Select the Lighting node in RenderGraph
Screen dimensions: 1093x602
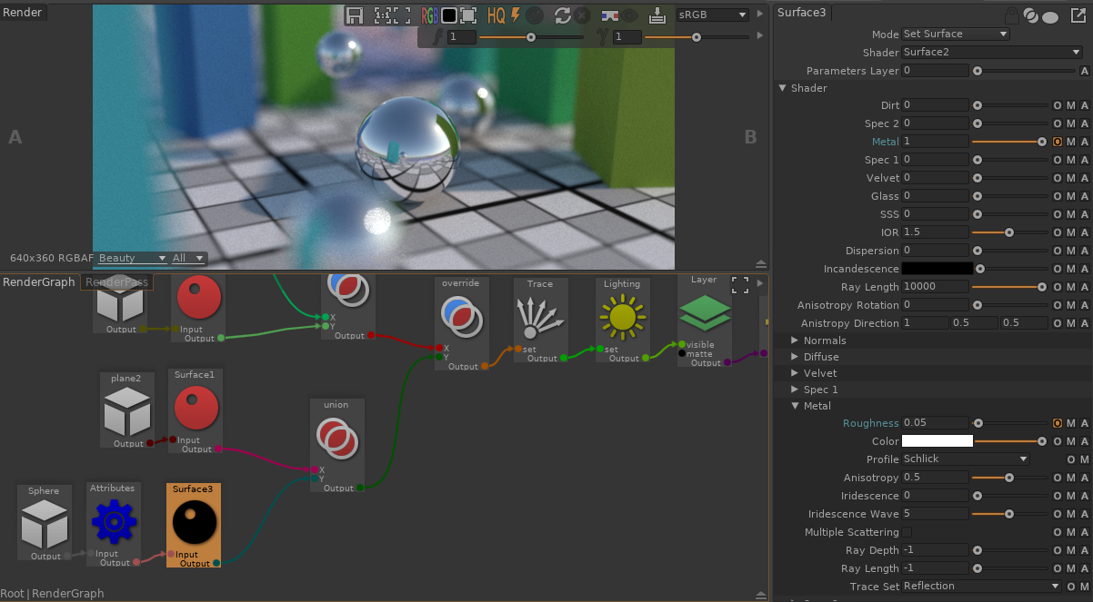click(622, 318)
